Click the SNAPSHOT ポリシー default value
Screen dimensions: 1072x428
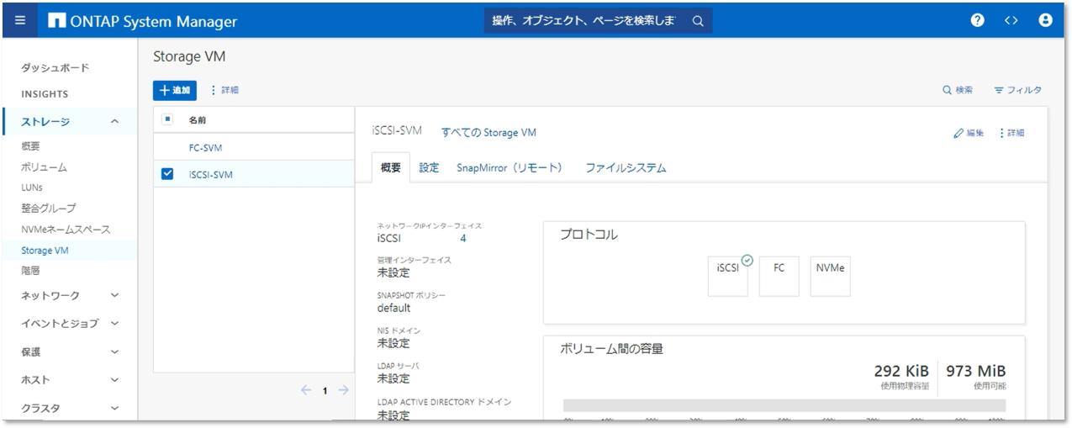click(394, 308)
